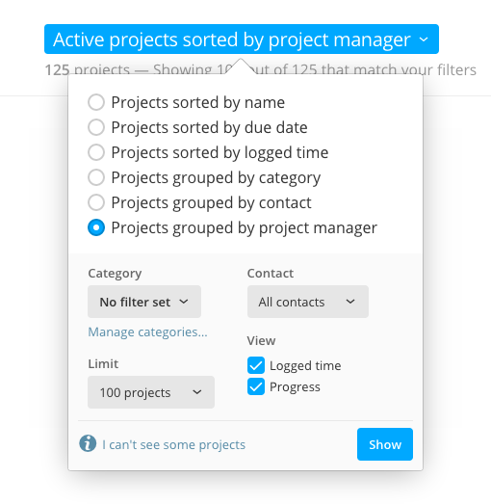
Task: Expand the All contacts dropdown
Action: [x=308, y=302]
